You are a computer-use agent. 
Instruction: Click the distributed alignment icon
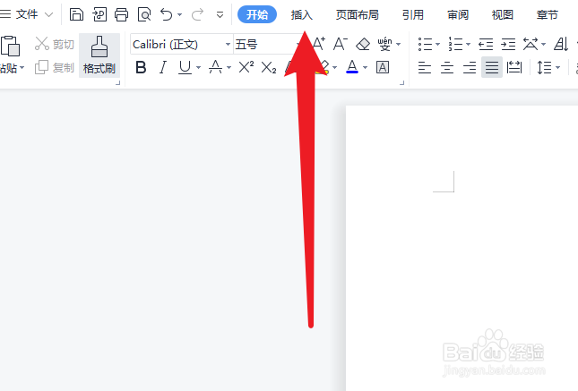514,68
